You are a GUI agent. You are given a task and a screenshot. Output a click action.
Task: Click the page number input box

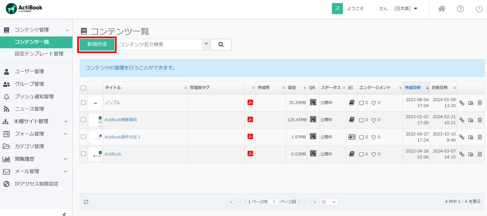pos(274,202)
